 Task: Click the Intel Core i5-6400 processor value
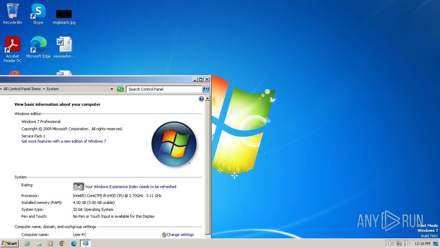point(117,196)
